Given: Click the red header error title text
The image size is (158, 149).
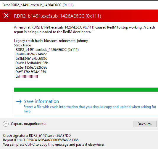Looking at the screenshot, I should (57, 16).
